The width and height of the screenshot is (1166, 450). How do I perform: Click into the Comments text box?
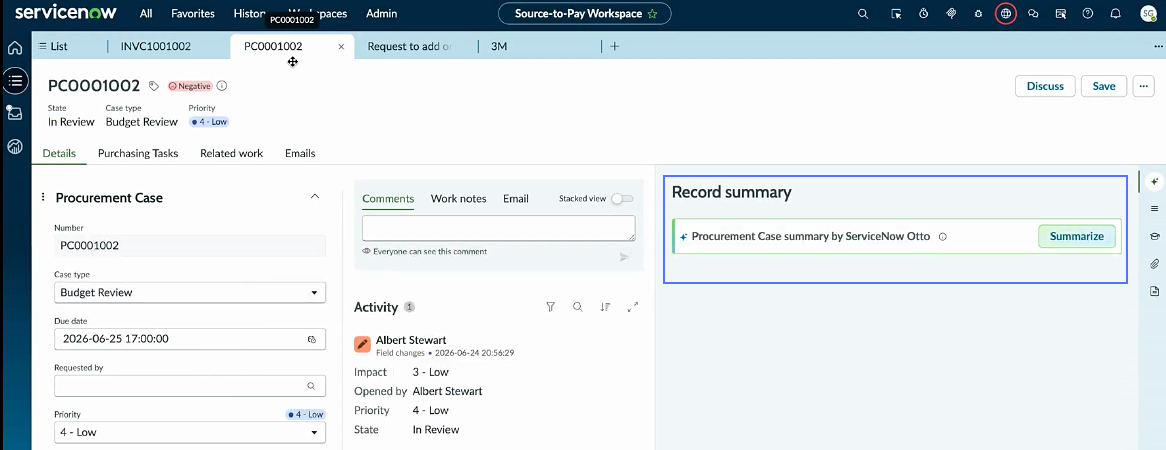tap(498, 228)
